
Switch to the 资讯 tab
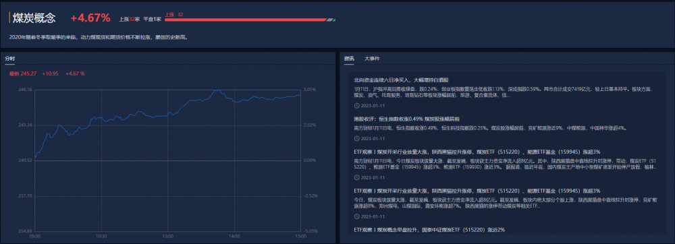(x=349, y=59)
